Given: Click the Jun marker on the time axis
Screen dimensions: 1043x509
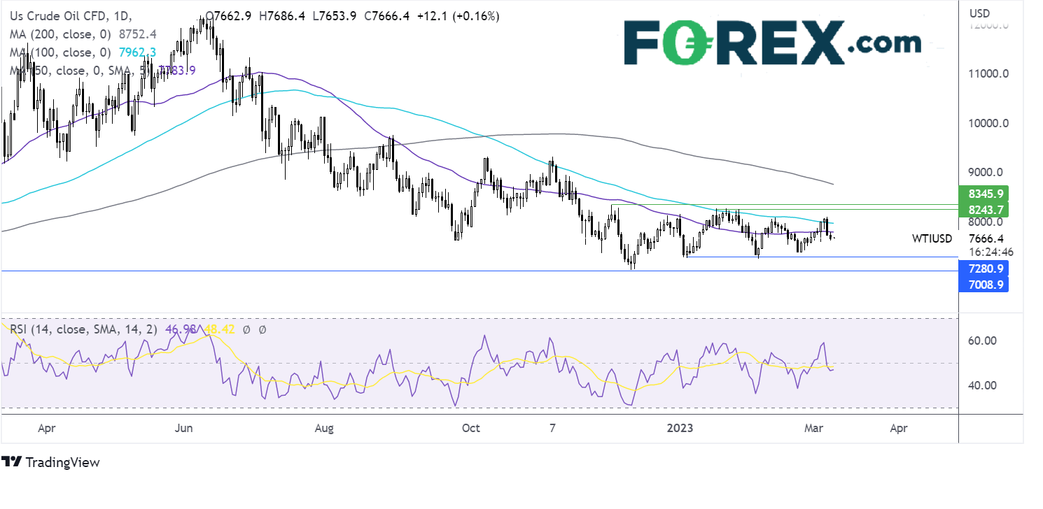Looking at the screenshot, I should pyautogui.click(x=183, y=428).
